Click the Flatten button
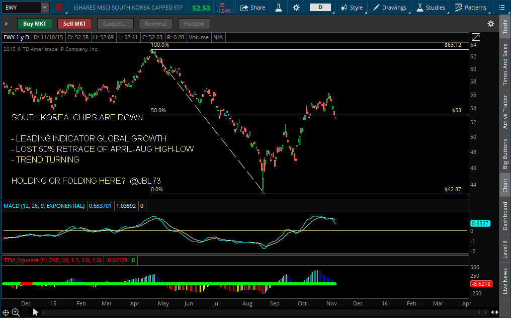Viewport: 511px width, 318px height. pos(194,24)
